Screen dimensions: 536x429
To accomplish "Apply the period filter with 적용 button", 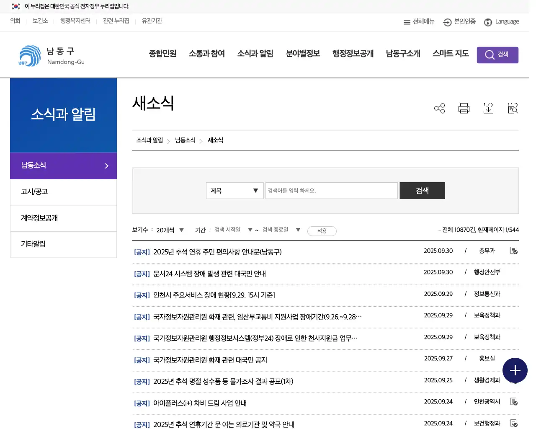I will pyautogui.click(x=322, y=230).
